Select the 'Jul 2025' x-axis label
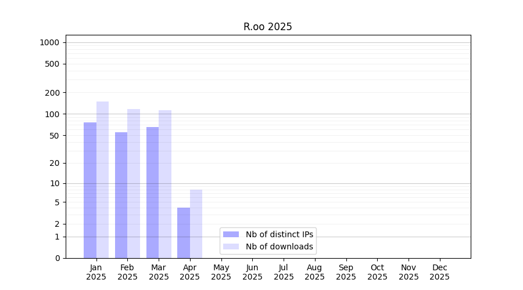 [x=284, y=272]
